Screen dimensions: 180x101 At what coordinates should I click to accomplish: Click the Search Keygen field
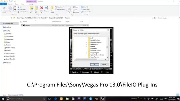(x=168, y=18)
